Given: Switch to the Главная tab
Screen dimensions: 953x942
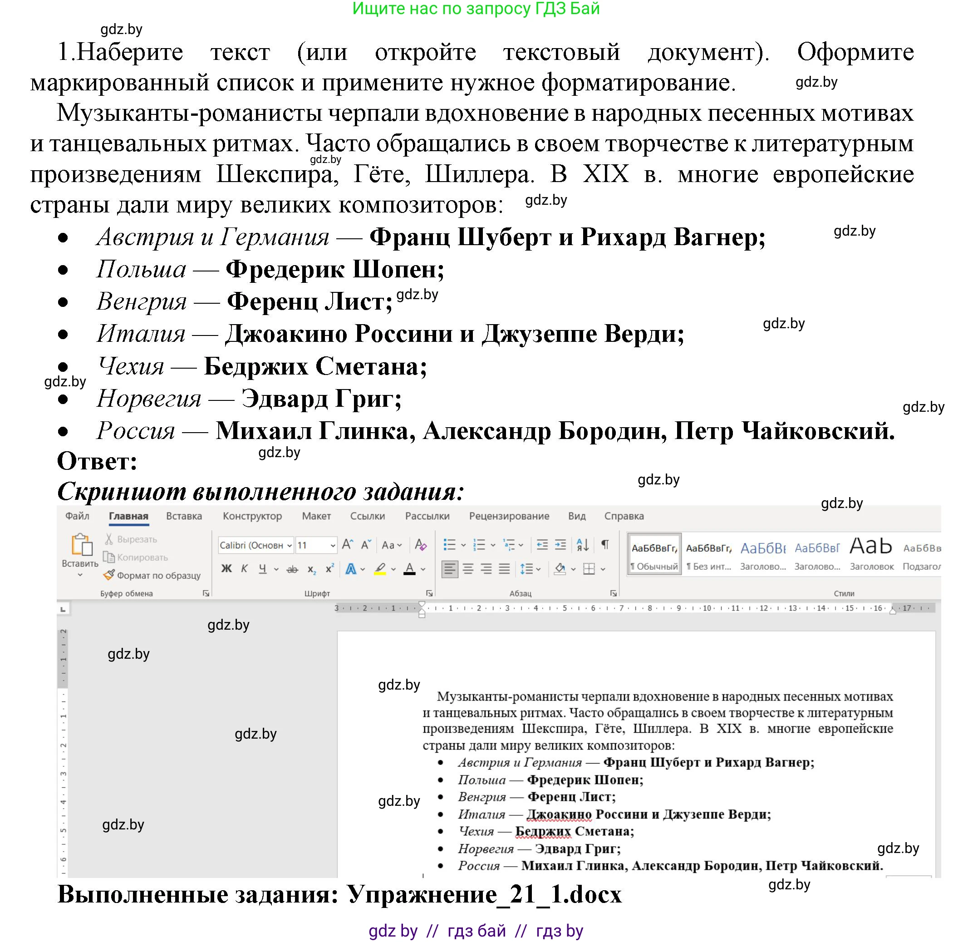Looking at the screenshot, I should click(x=128, y=516).
